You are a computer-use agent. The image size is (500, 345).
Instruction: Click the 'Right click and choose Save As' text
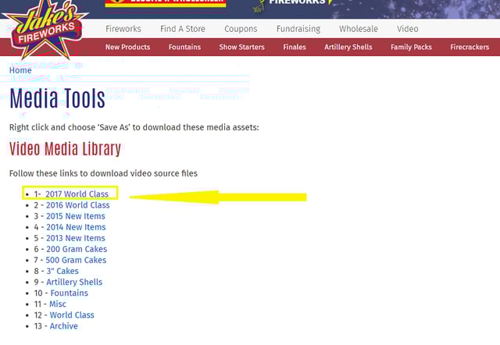(x=134, y=127)
